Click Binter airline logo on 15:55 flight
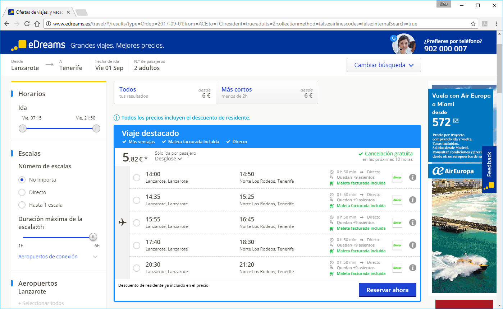 click(397, 223)
